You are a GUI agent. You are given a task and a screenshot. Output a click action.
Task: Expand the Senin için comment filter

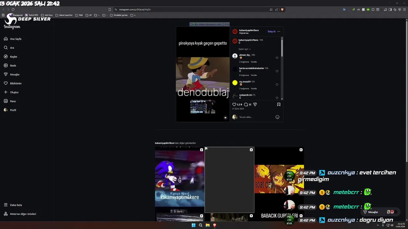pos(244,49)
